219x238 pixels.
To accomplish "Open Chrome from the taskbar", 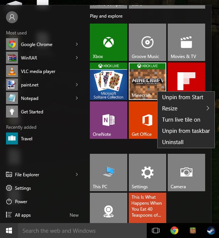I will point(174,231).
